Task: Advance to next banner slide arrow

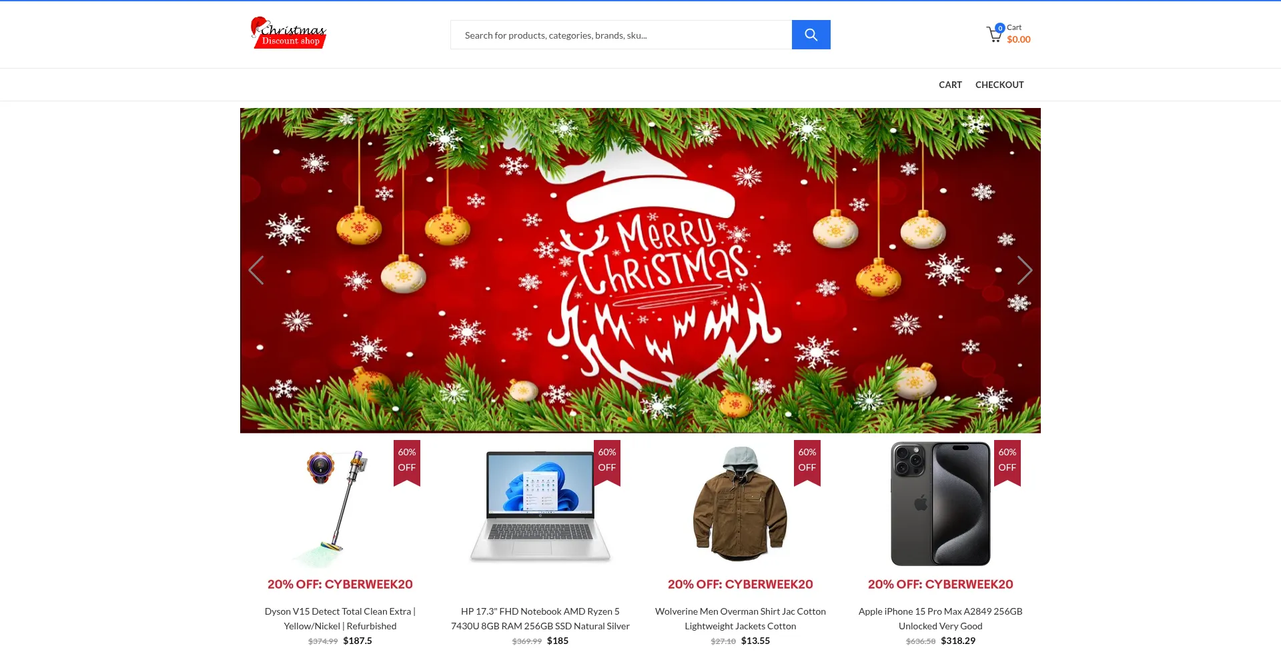Action: (1025, 270)
